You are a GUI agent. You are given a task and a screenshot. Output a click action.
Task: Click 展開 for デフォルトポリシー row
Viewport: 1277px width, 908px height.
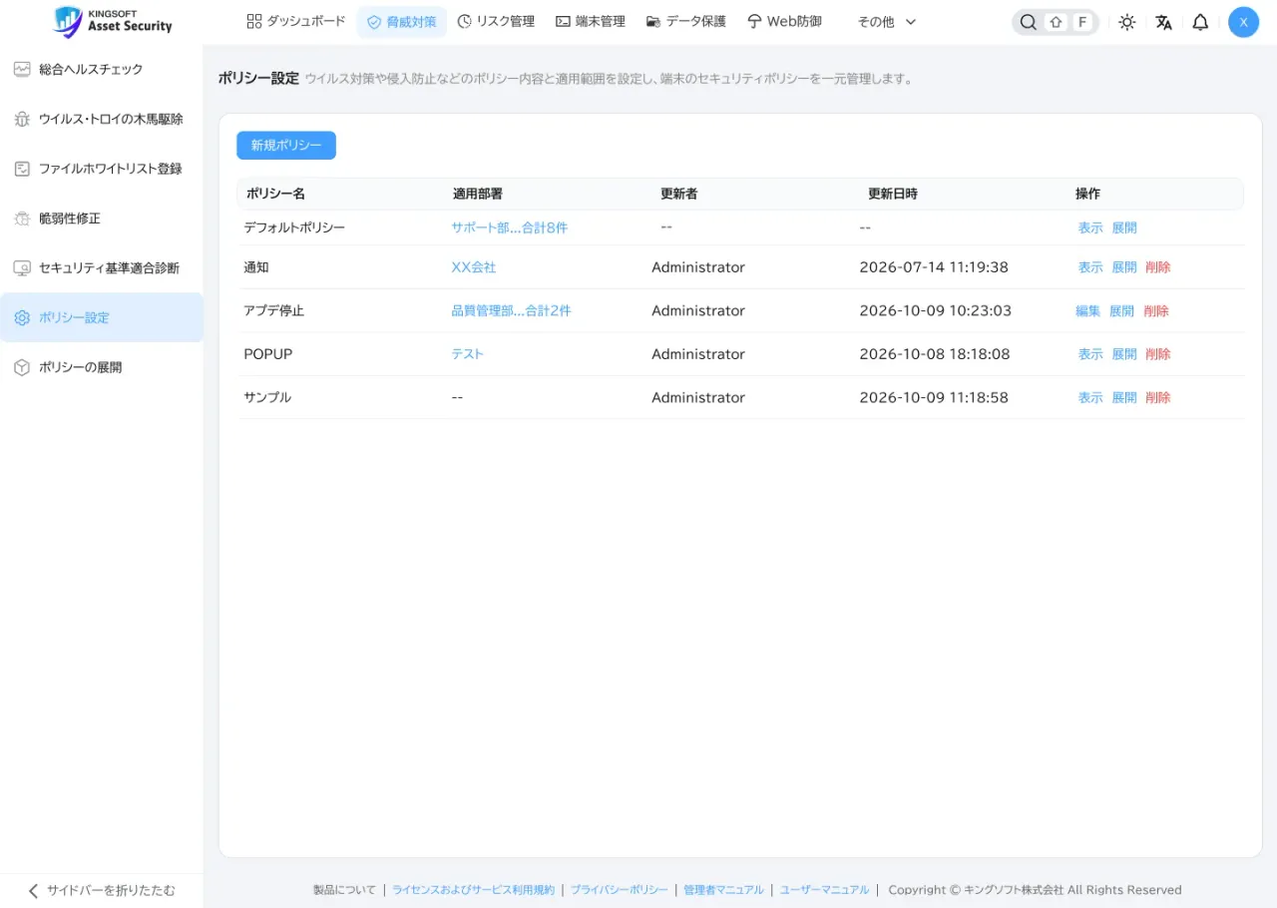coord(1124,227)
